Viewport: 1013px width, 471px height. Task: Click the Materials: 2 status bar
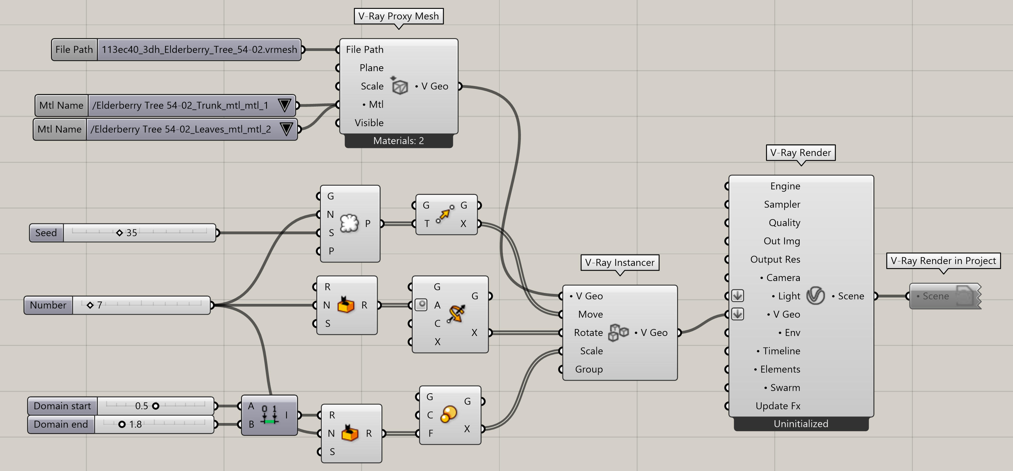click(x=399, y=141)
